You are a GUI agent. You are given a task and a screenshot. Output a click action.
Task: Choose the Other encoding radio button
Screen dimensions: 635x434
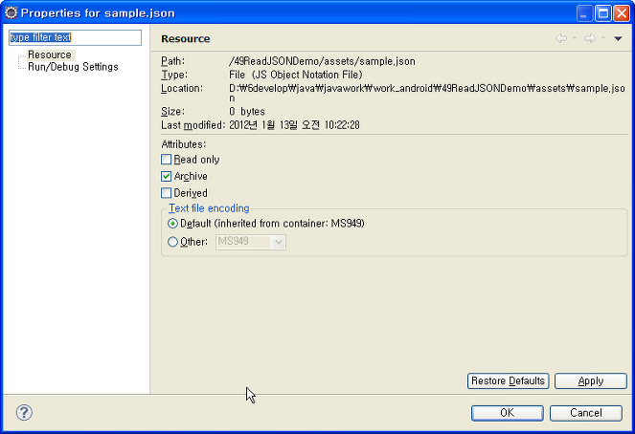[172, 242]
